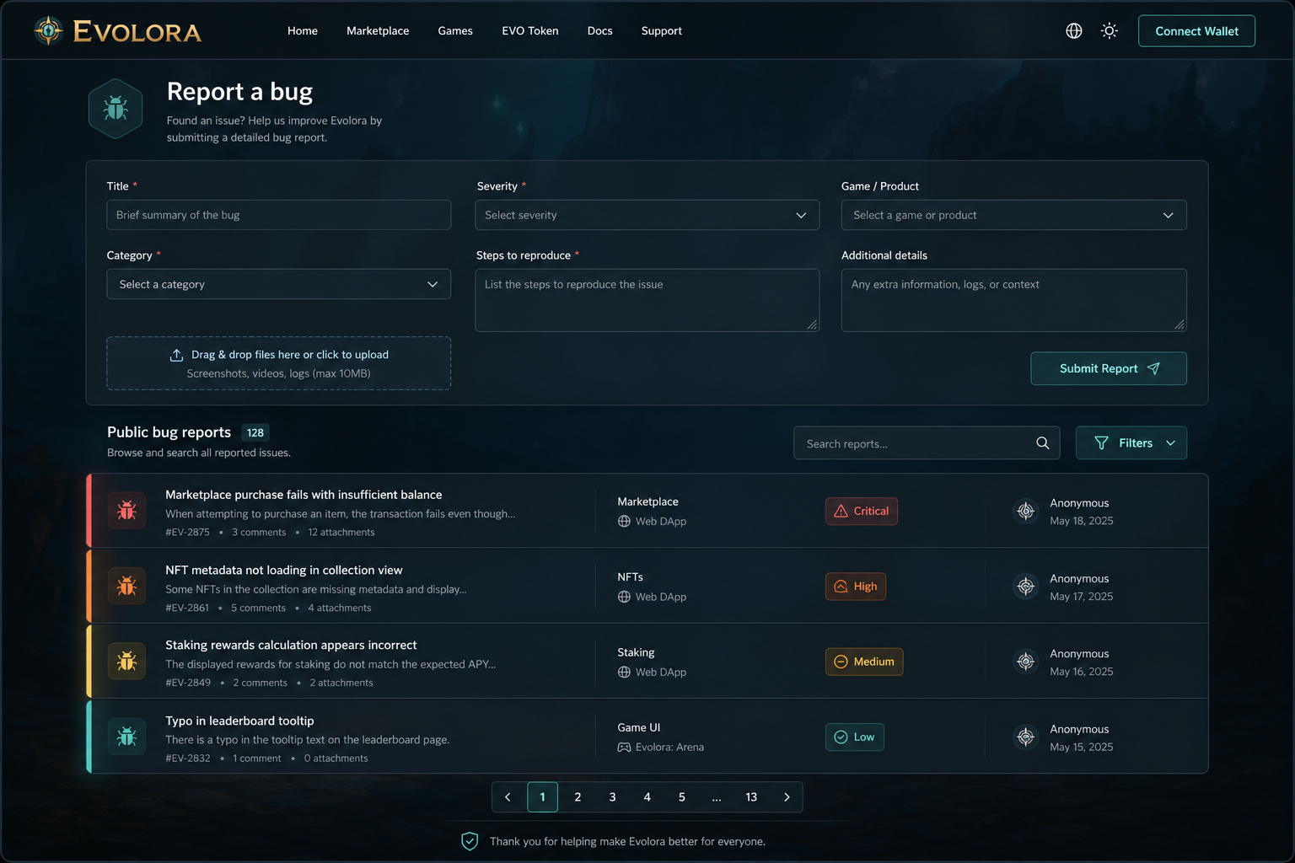Click teal bug icon on Typo in leaderboard report
1295x863 pixels.
click(127, 737)
